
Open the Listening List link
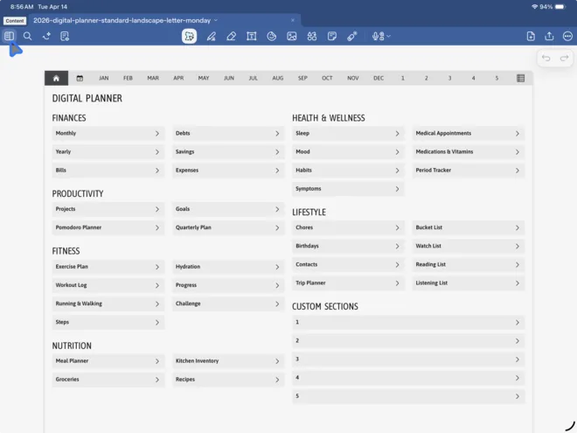tap(468, 283)
